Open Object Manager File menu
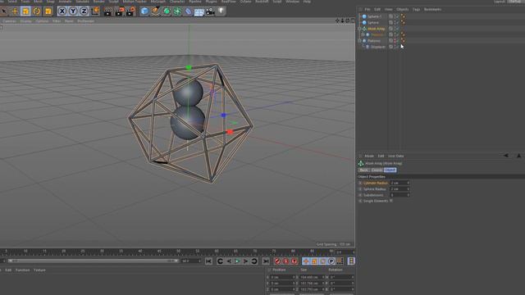The width and height of the screenshot is (525, 295). click(367, 9)
